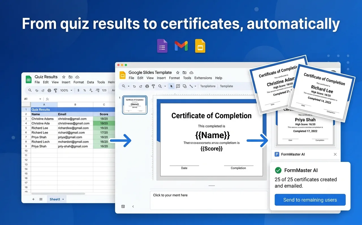Apply percent format in the Sheets toolbar
Screen dimensions: 362x225
[x=84, y=90]
